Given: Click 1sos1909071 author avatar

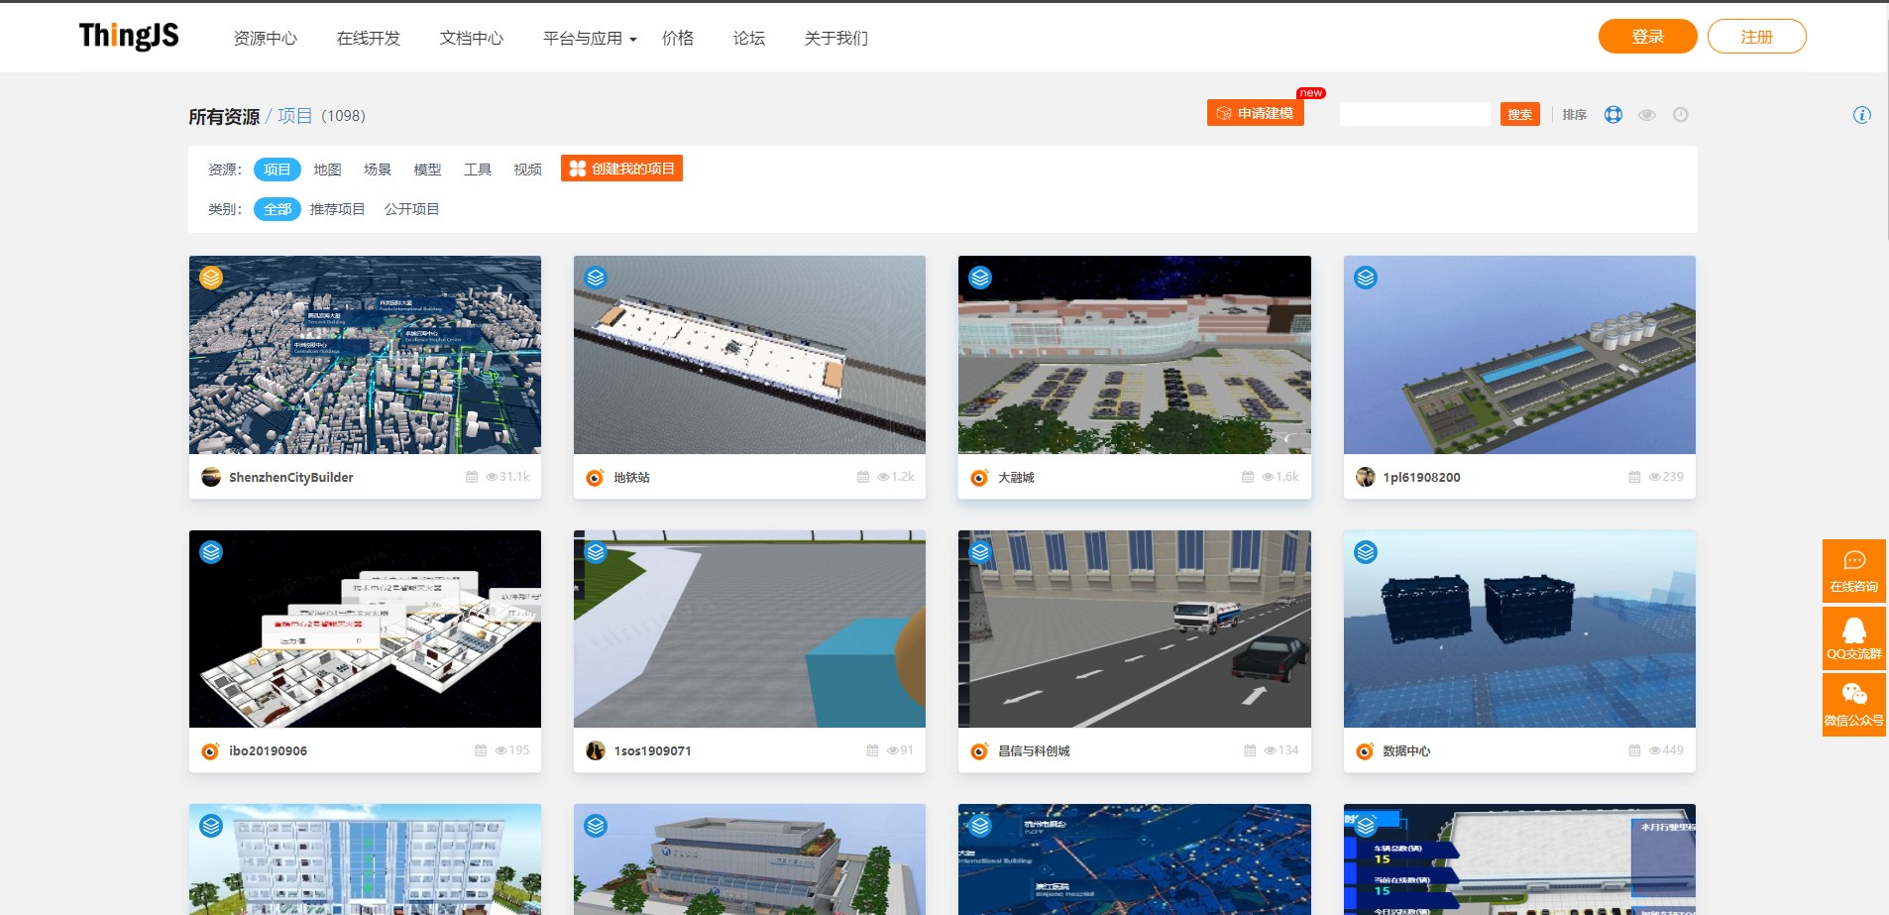Looking at the screenshot, I should [596, 750].
